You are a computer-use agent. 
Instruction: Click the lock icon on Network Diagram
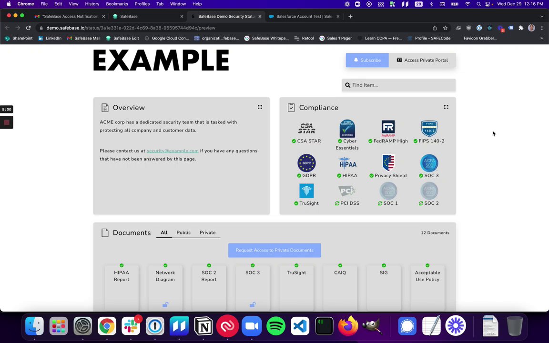165,304
